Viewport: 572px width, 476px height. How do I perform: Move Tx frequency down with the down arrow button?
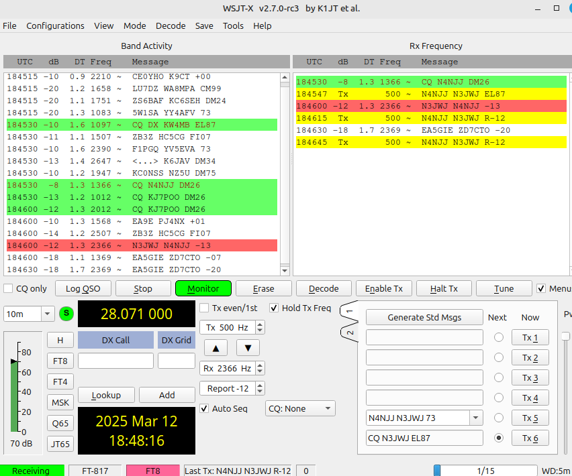pos(248,348)
